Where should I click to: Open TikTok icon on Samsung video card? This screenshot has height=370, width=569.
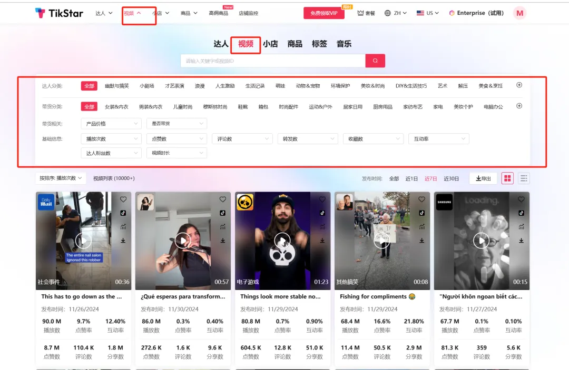point(521,213)
